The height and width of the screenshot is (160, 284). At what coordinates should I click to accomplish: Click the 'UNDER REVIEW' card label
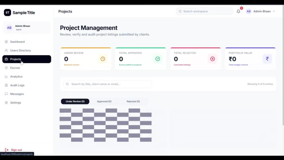point(74,53)
